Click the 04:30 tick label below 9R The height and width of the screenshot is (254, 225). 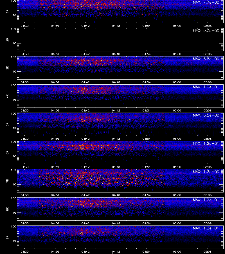pyautogui.click(x=24, y=252)
